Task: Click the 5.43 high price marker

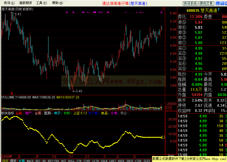Action: pos(18,14)
